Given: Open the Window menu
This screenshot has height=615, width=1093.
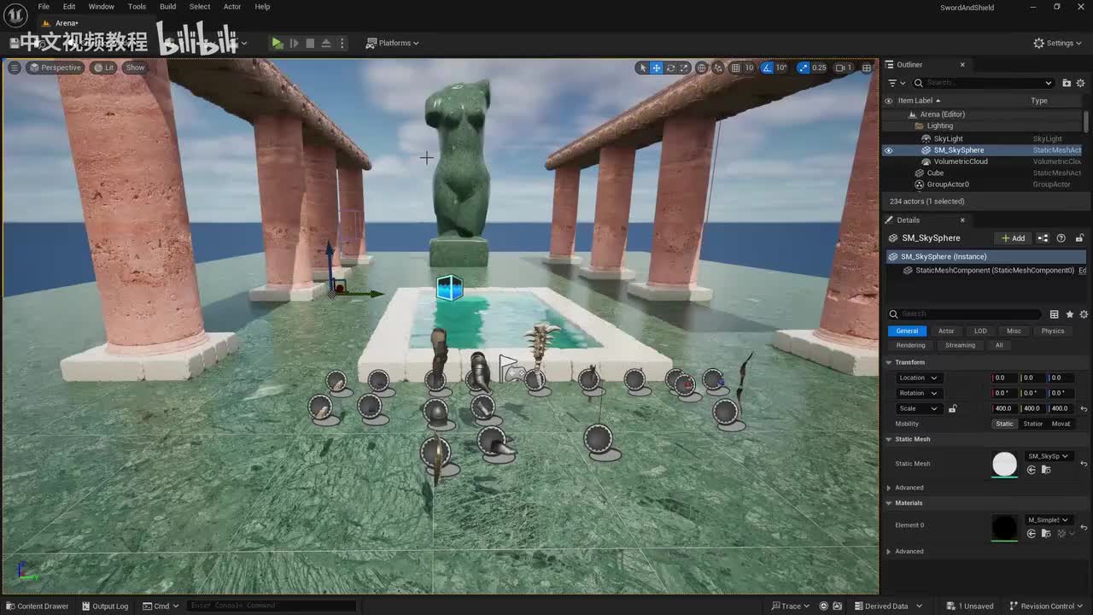Looking at the screenshot, I should click(x=101, y=7).
